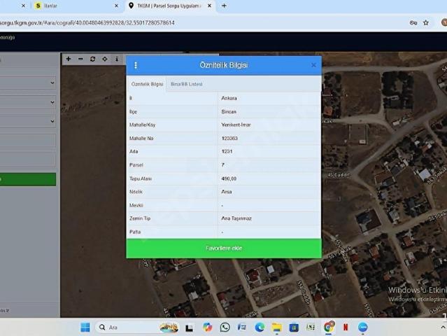447x336 pixels.
Task: Open File Explorer from taskbar
Action: pos(276,327)
